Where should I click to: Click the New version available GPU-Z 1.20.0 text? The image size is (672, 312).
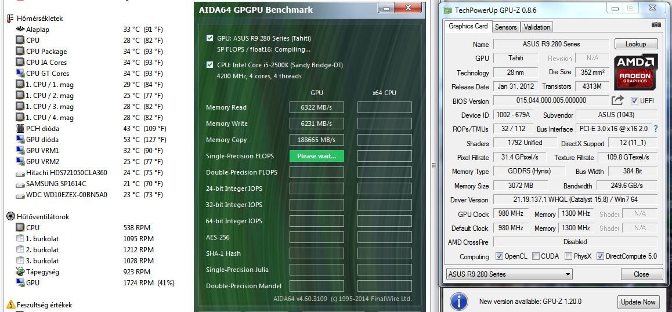click(530, 302)
